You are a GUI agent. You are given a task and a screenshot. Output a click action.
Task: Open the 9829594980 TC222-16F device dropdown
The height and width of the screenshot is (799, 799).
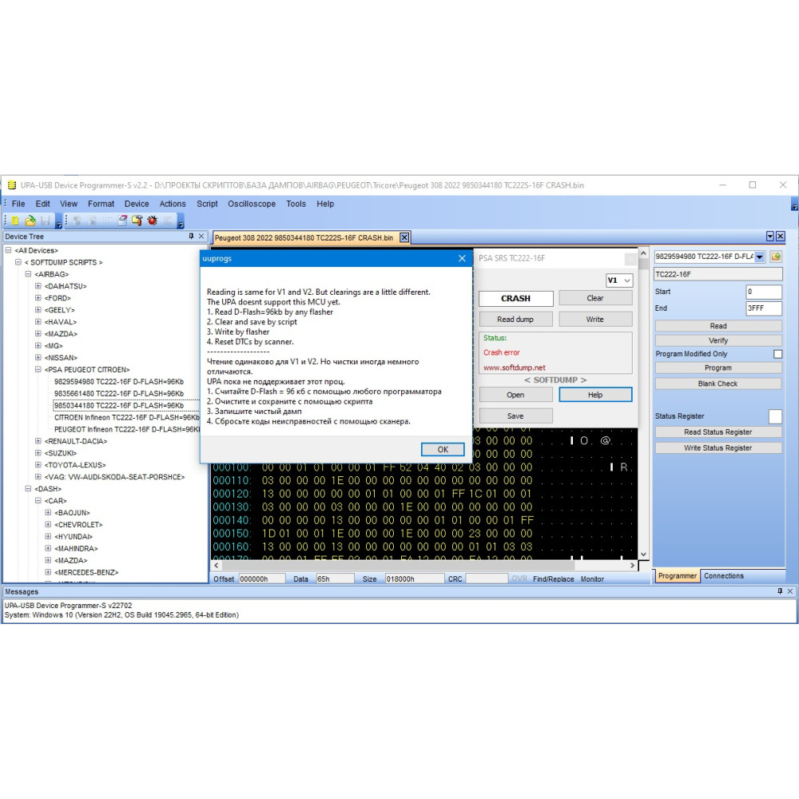click(x=760, y=256)
